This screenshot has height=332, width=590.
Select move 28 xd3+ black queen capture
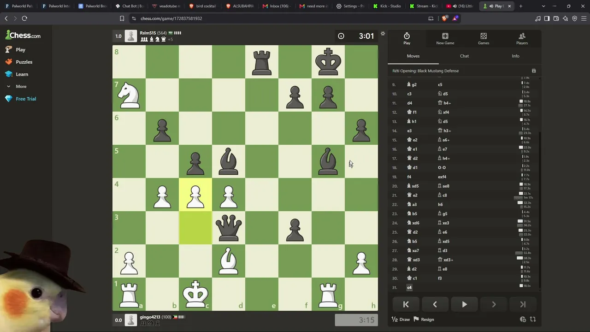click(x=445, y=260)
